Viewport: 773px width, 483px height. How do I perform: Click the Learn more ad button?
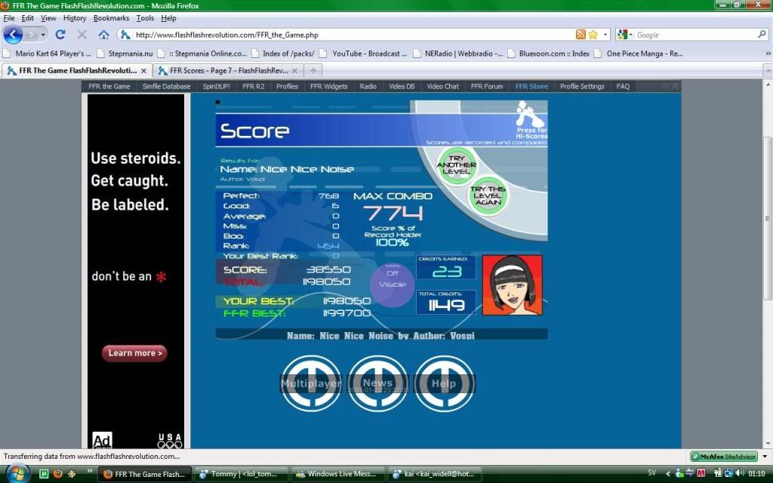pyautogui.click(x=134, y=353)
